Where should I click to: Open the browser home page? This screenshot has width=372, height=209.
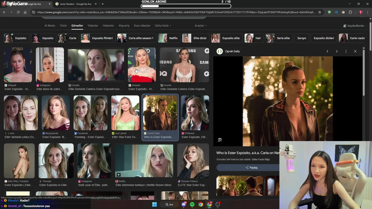pos(25,12)
